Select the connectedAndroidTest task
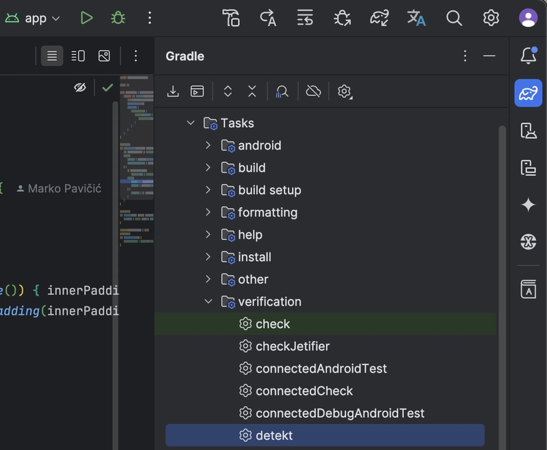The image size is (547, 450). (x=325, y=369)
